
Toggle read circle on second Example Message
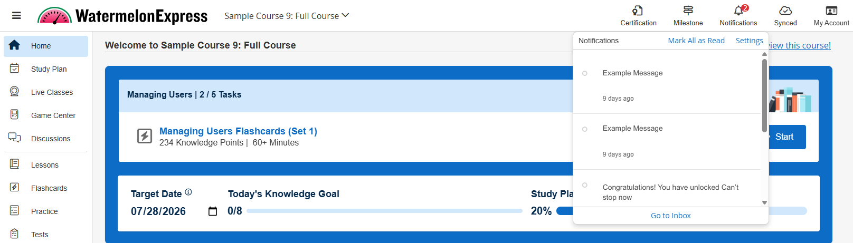coord(585,129)
